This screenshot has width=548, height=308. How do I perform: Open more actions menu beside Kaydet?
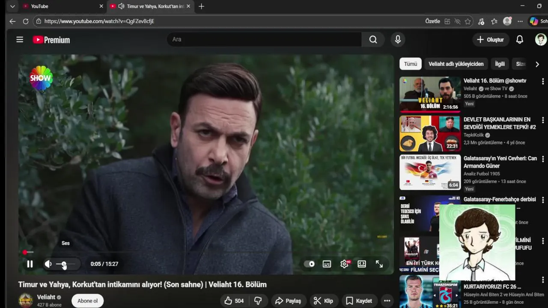click(387, 301)
